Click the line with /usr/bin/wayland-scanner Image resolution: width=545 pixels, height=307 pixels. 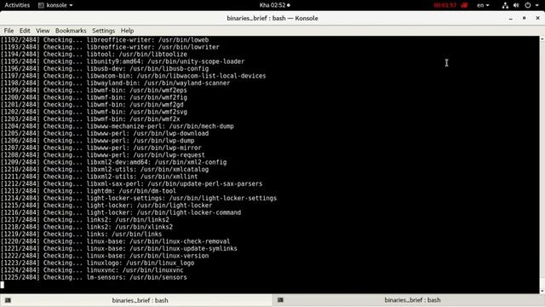(x=116, y=84)
